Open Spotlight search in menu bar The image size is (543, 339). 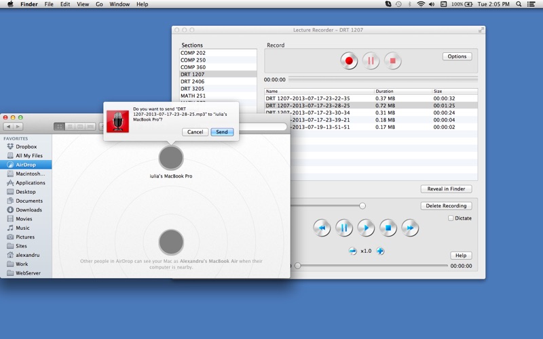[519, 4]
